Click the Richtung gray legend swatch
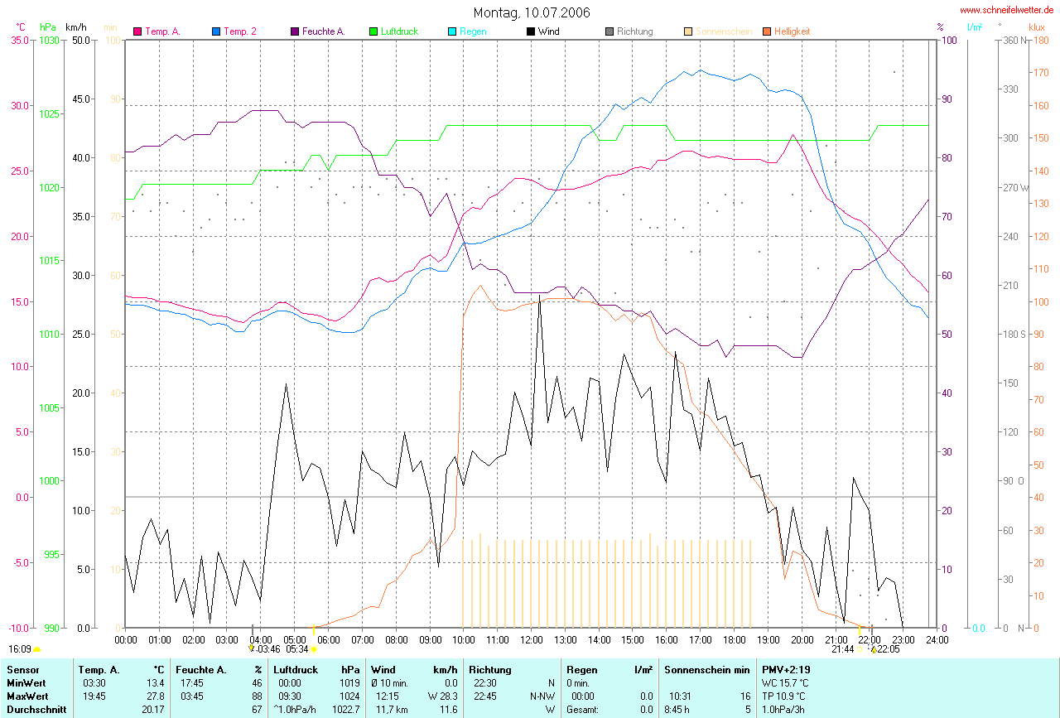Viewport: 1060px width, 718px height. (x=609, y=31)
